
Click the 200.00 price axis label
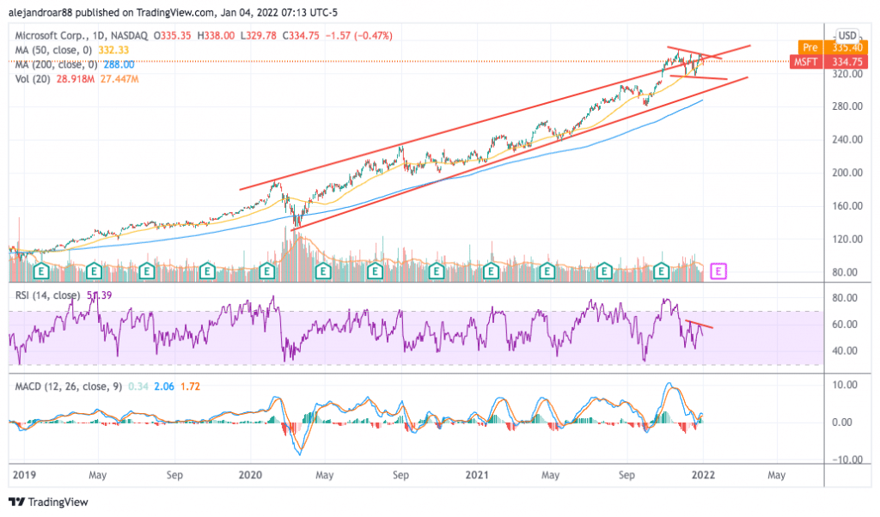point(847,173)
